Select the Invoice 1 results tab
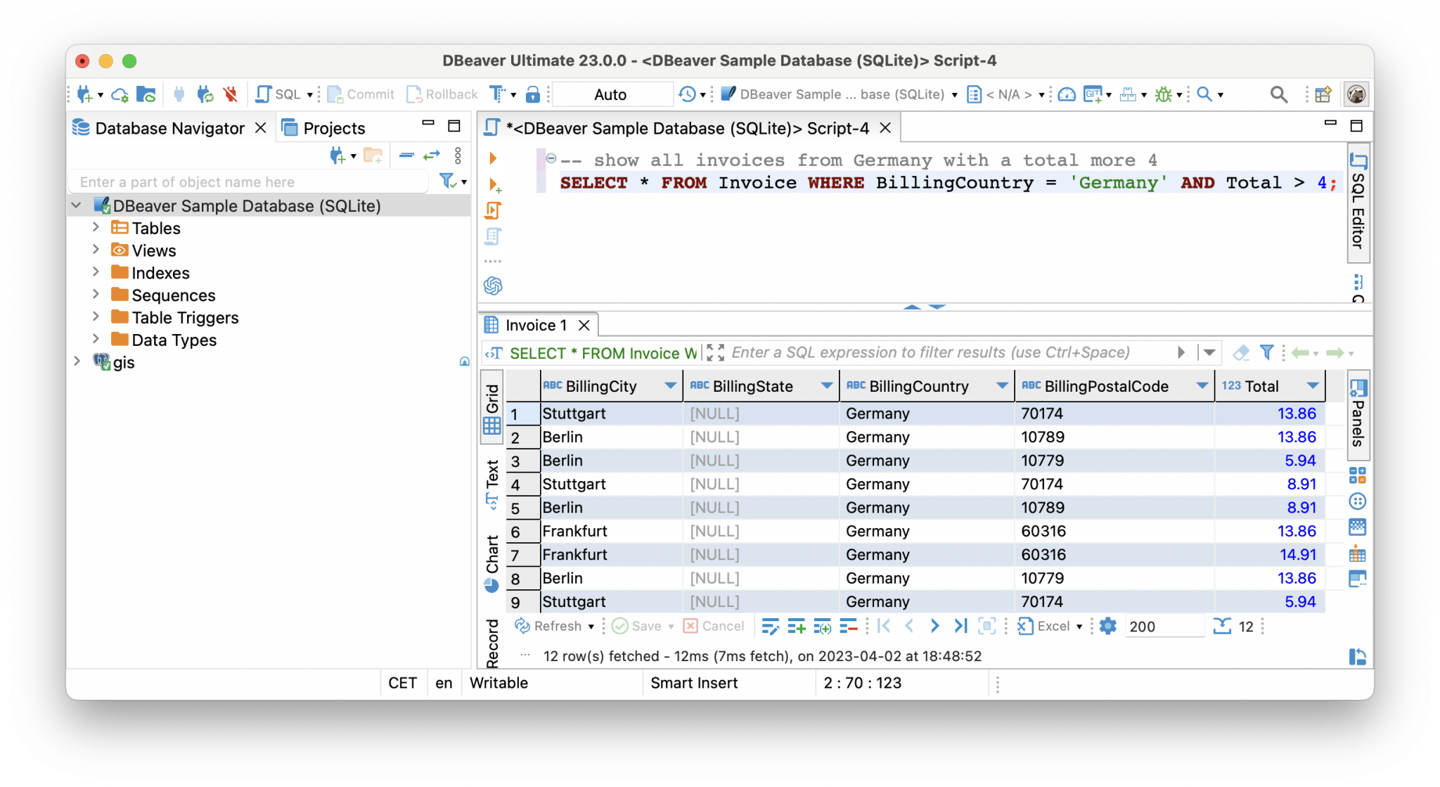 pyautogui.click(x=536, y=324)
